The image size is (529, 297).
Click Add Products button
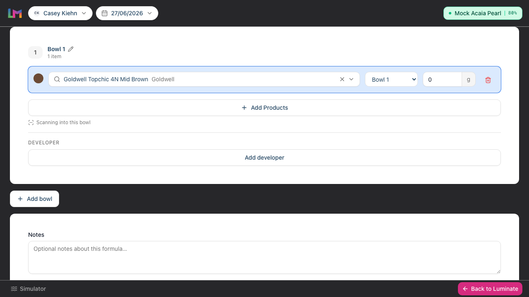point(264,108)
